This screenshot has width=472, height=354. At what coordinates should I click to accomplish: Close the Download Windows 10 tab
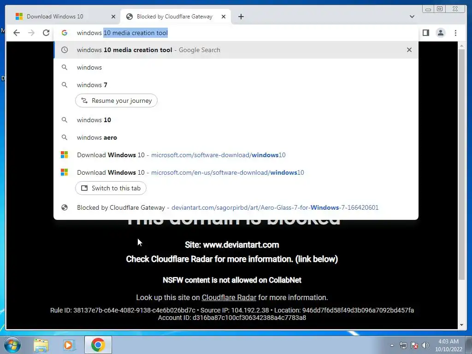pyautogui.click(x=113, y=17)
